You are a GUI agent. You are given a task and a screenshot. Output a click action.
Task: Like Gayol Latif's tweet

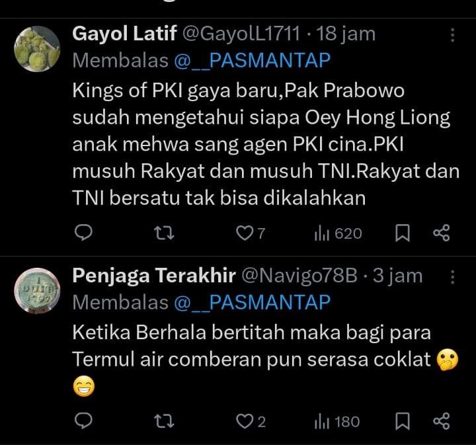tap(246, 232)
